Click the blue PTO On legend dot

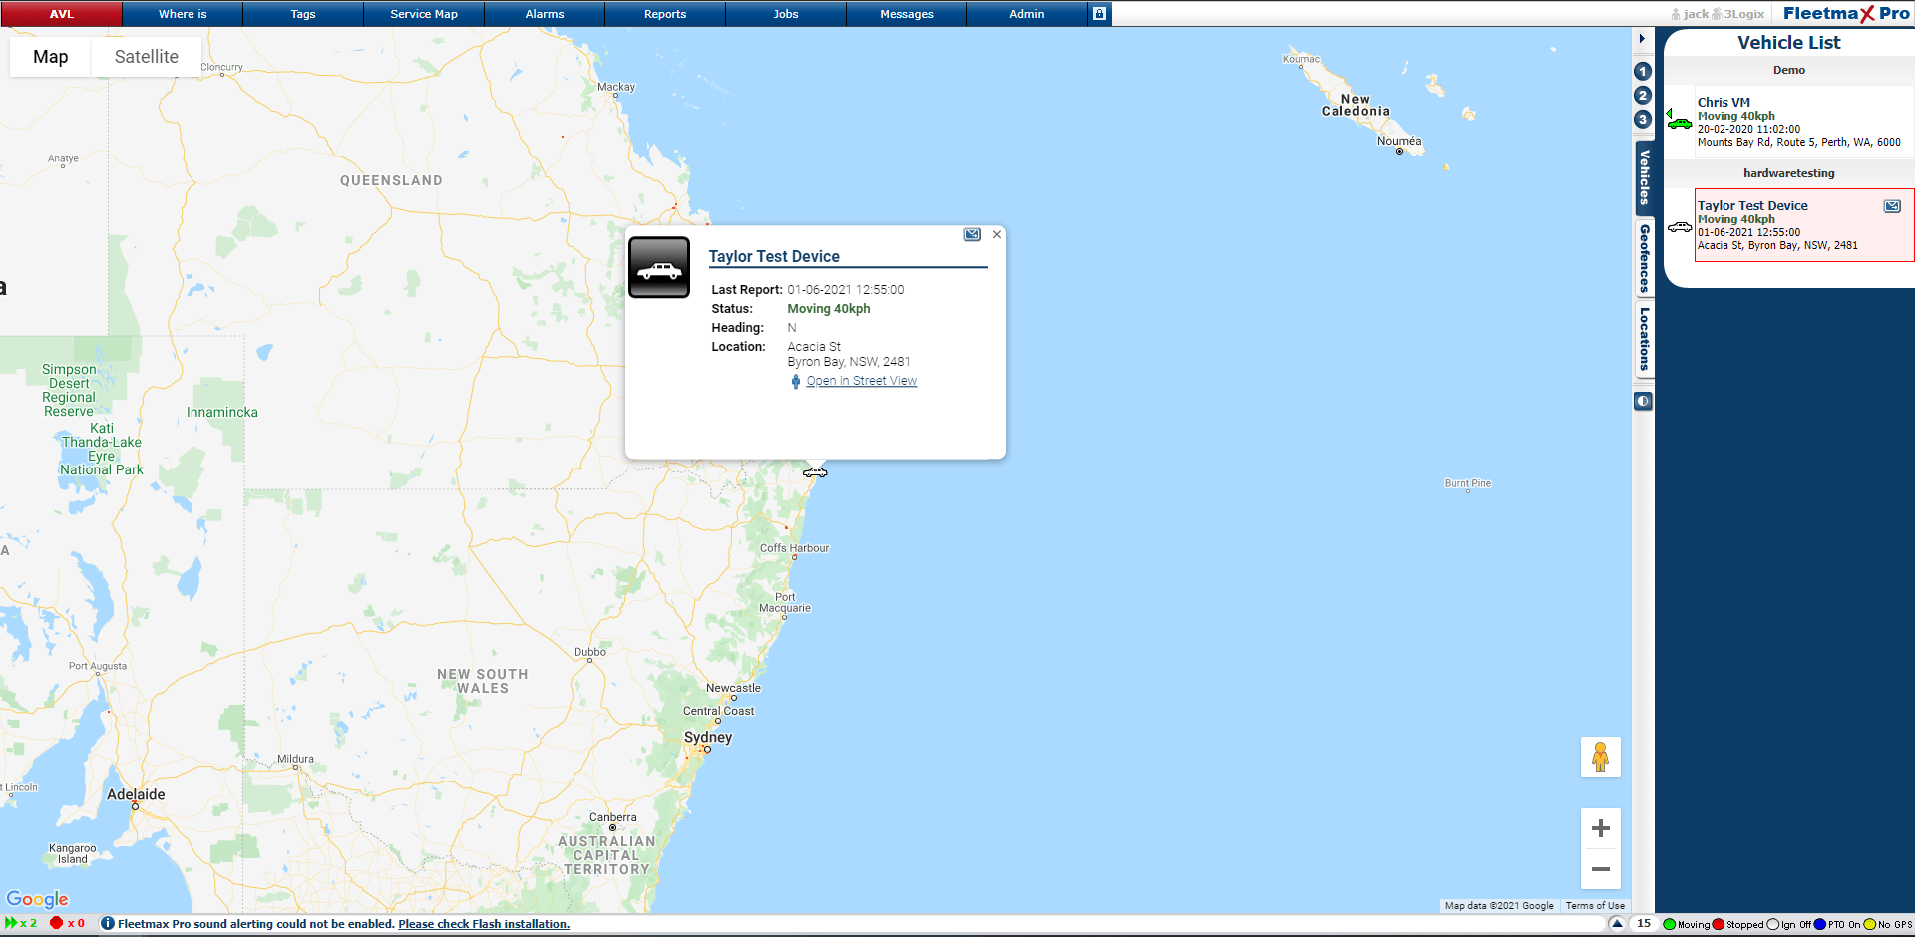point(1820,924)
